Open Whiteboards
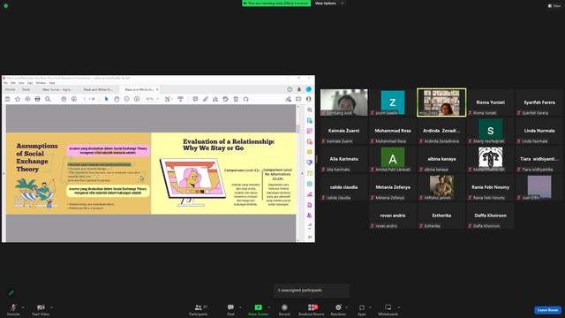The width and height of the screenshot is (565, 318). click(x=388, y=309)
